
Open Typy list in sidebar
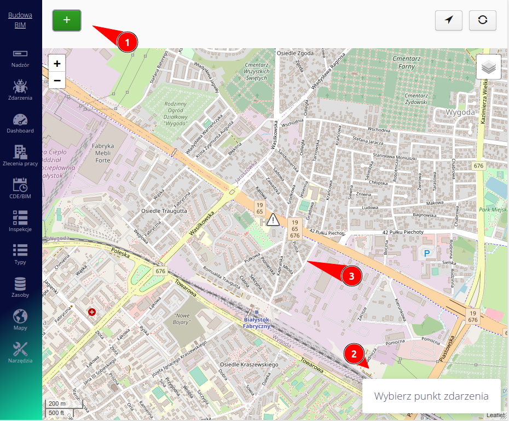tap(20, 255)
